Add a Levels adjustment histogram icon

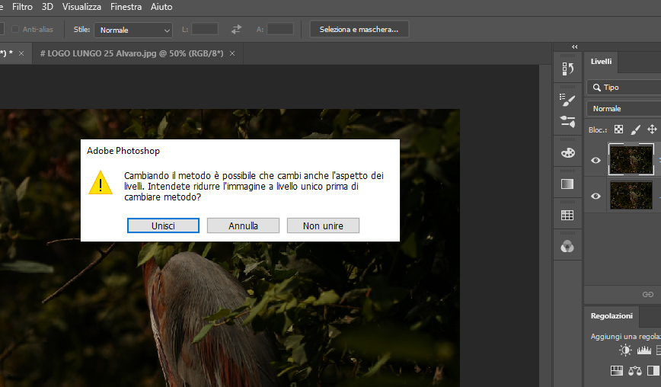click(x=643, y=350)
